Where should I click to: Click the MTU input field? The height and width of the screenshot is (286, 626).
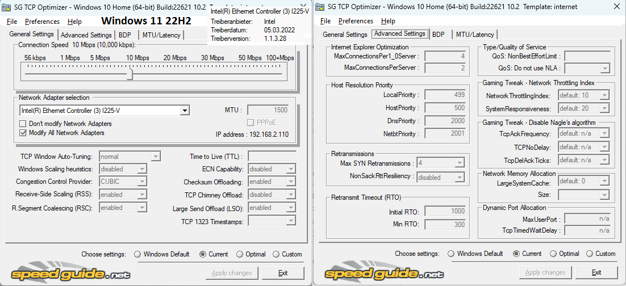point(268,110)
